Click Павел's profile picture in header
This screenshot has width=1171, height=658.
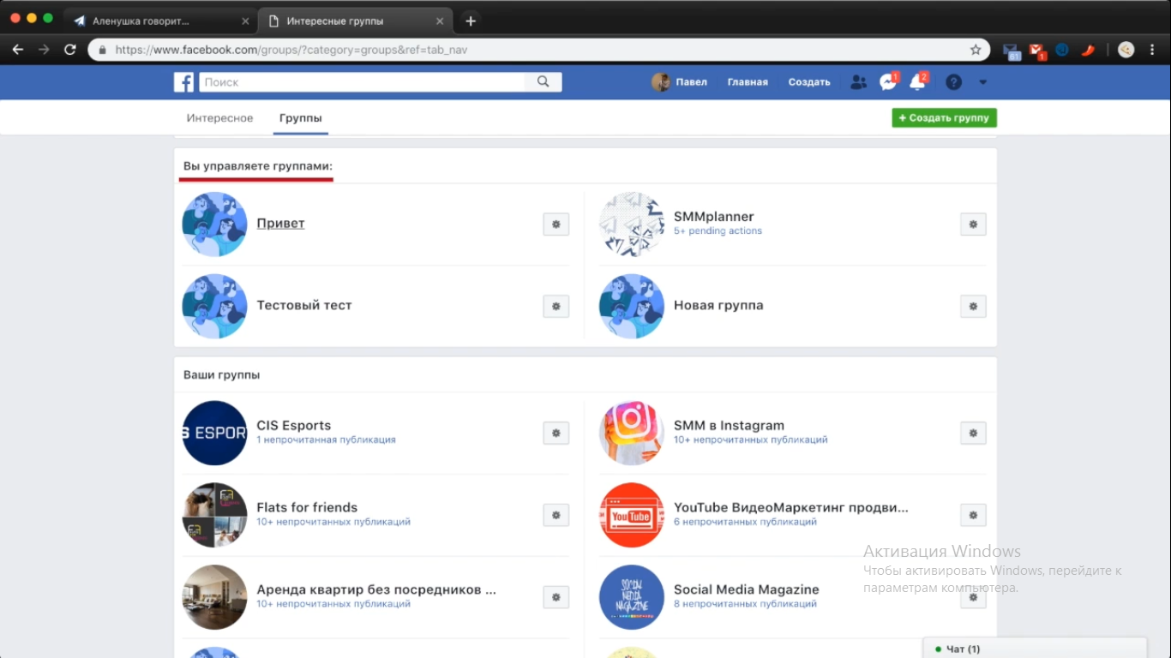tap(660, 82)
